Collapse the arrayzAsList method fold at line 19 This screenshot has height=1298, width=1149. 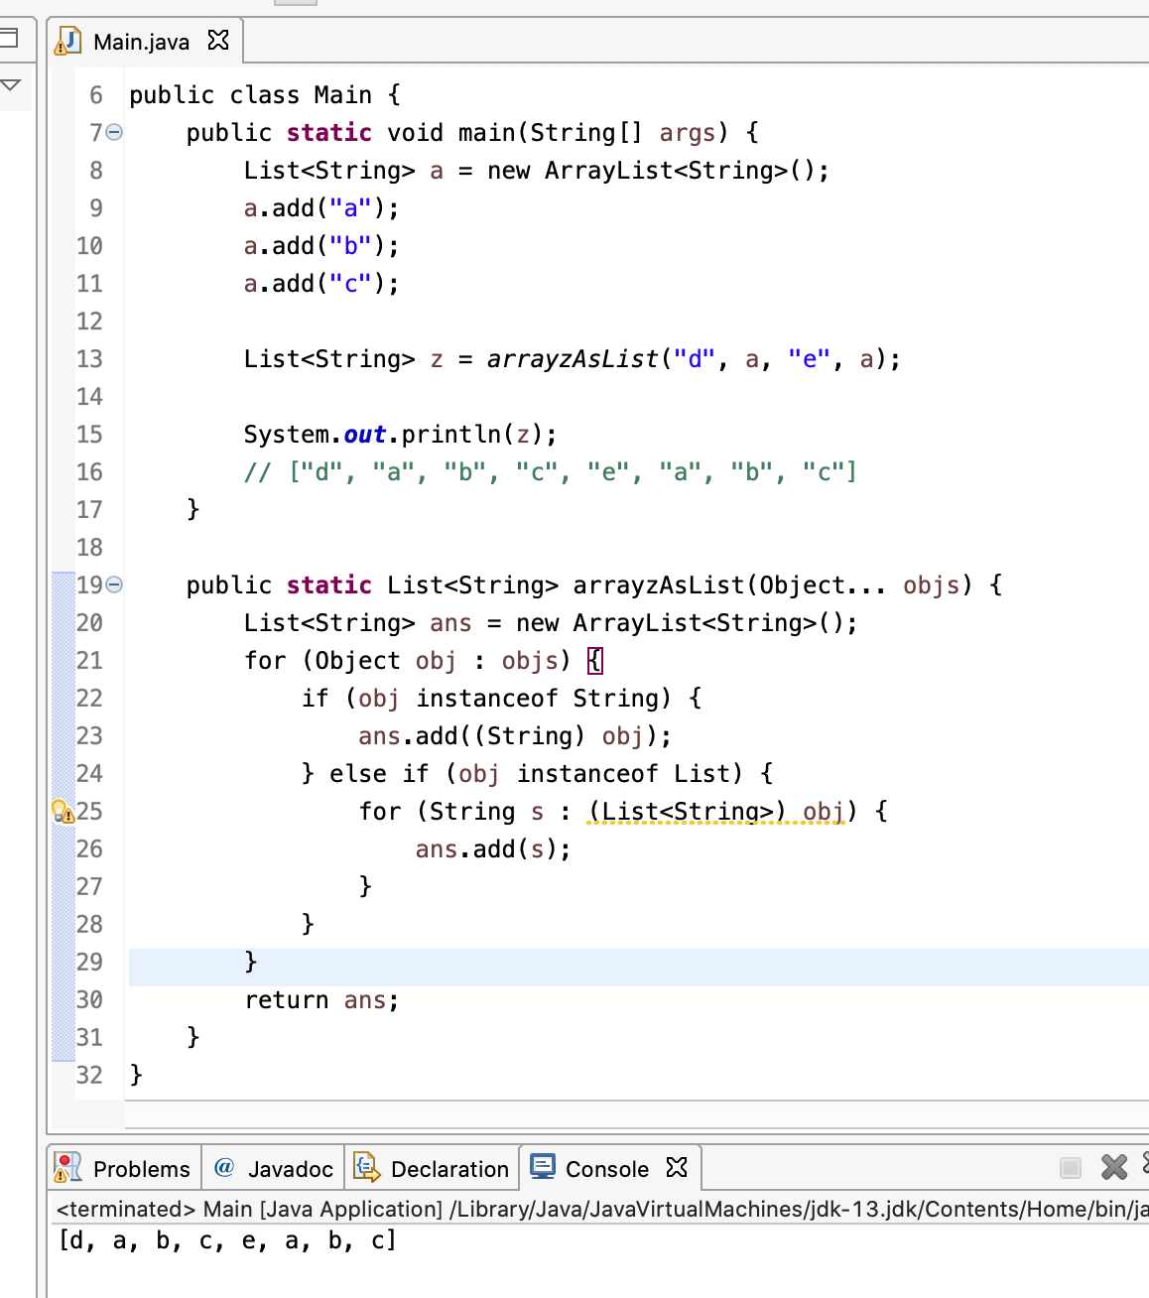coord(114,584)
